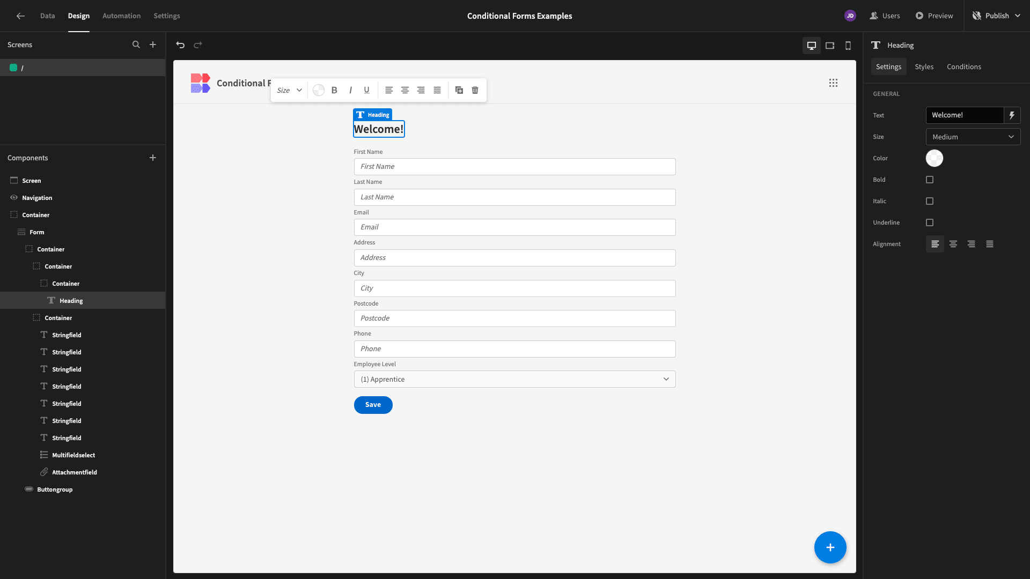Open the Employee Level dropdown
This screenshot has height=579, width=1030.
(x=514, y=379)
